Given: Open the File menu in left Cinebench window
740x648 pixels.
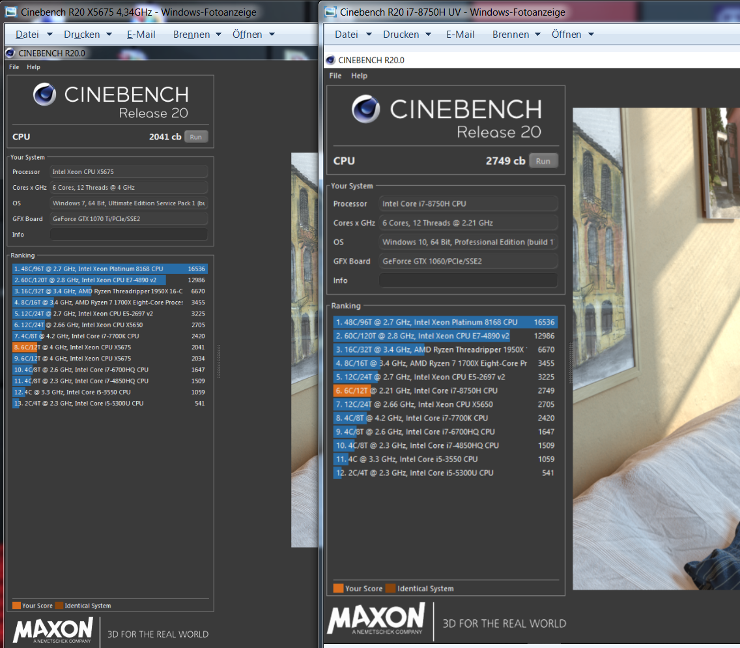Looking at the screenshot, I should tap(14, 67).
